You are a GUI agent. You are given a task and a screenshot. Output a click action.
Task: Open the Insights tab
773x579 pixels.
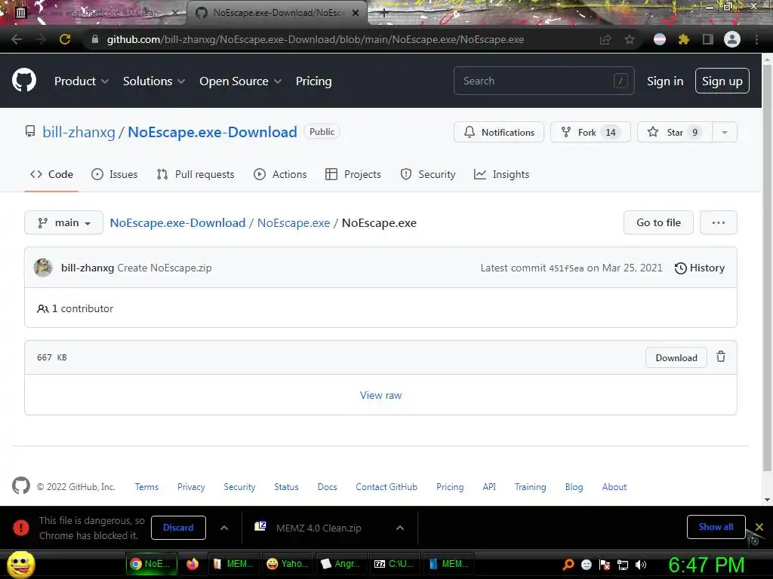tap(501, 174)
